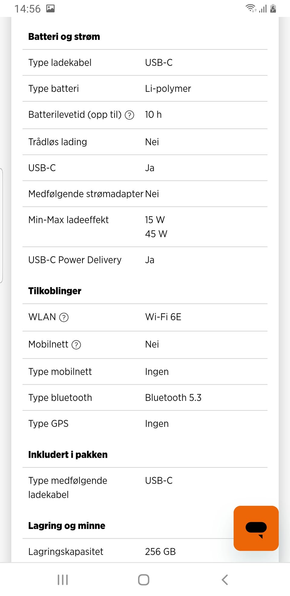The height and width of the screenshot is (596, 290).
Task: Open help for Batterilevetid (opp til)
Action: tap(129, 115)
